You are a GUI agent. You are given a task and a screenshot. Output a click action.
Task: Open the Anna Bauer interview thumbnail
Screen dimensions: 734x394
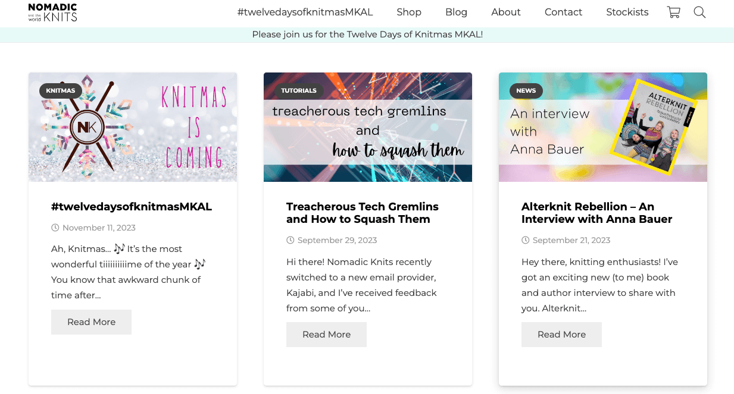point(603,127)
